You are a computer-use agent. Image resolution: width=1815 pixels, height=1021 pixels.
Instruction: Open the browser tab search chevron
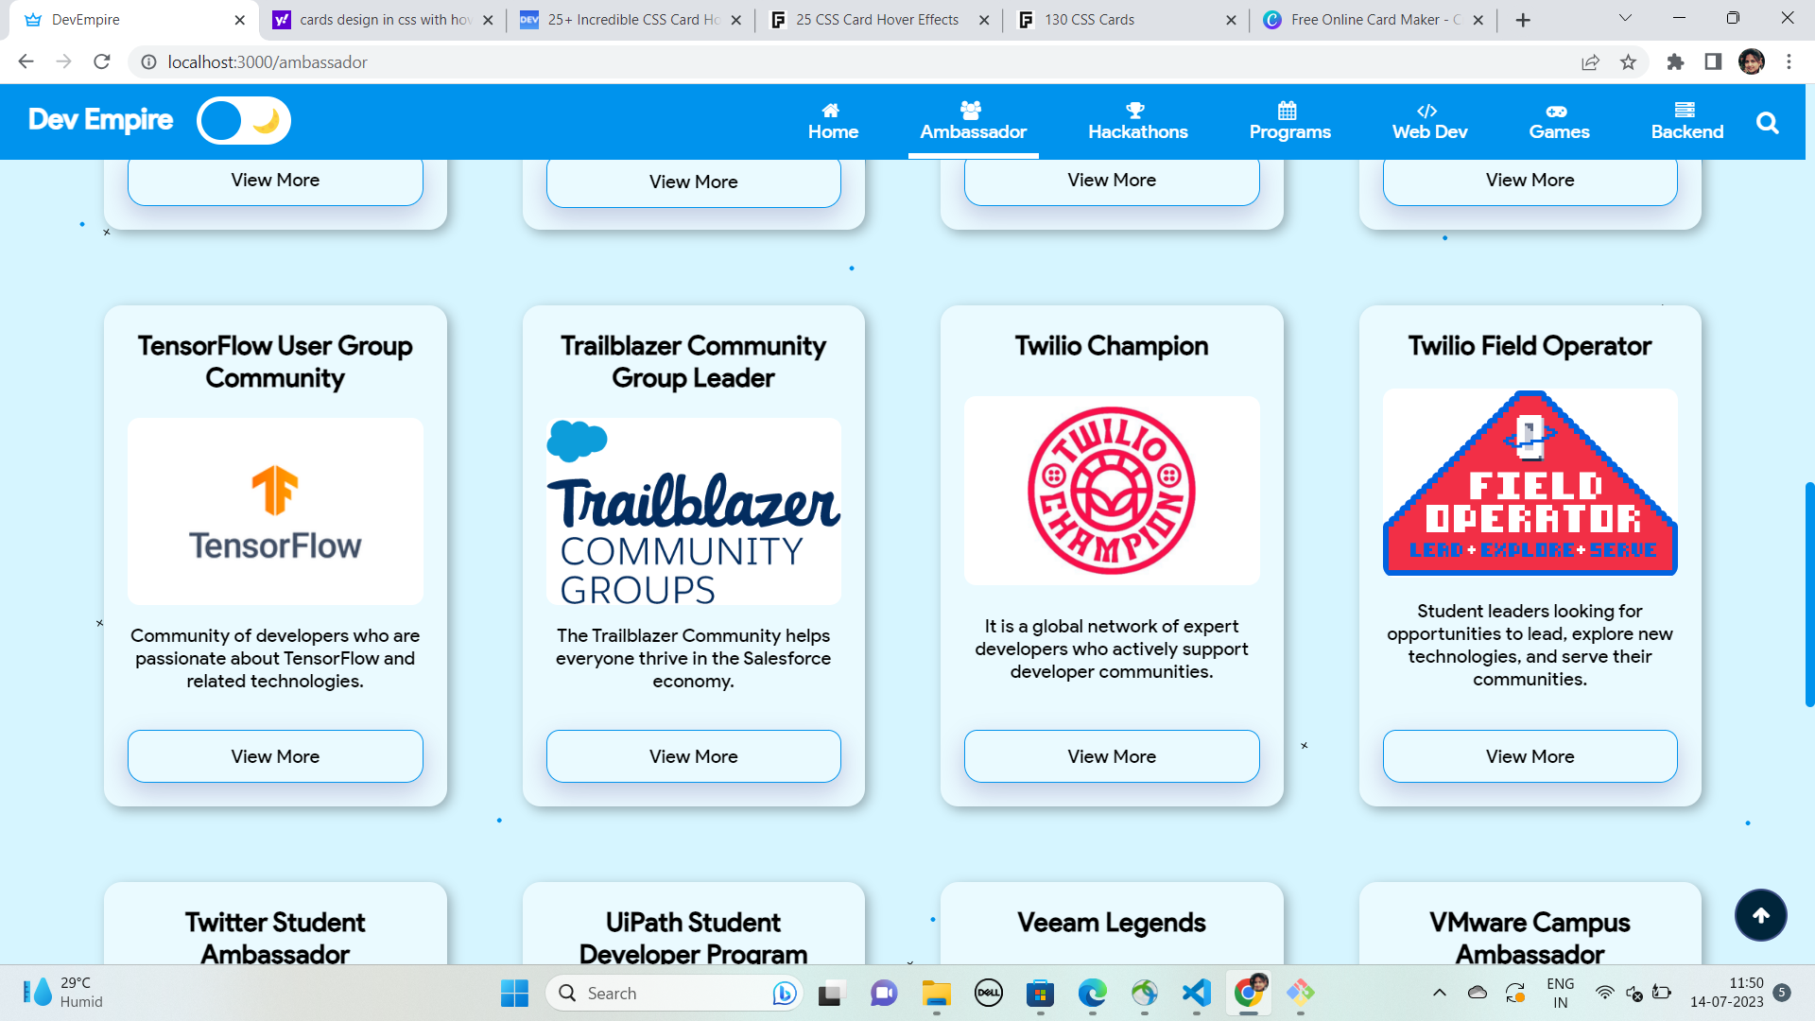pyautogui.click(x=1624, y=19)
